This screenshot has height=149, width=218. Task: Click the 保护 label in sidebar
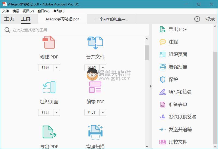173,79
